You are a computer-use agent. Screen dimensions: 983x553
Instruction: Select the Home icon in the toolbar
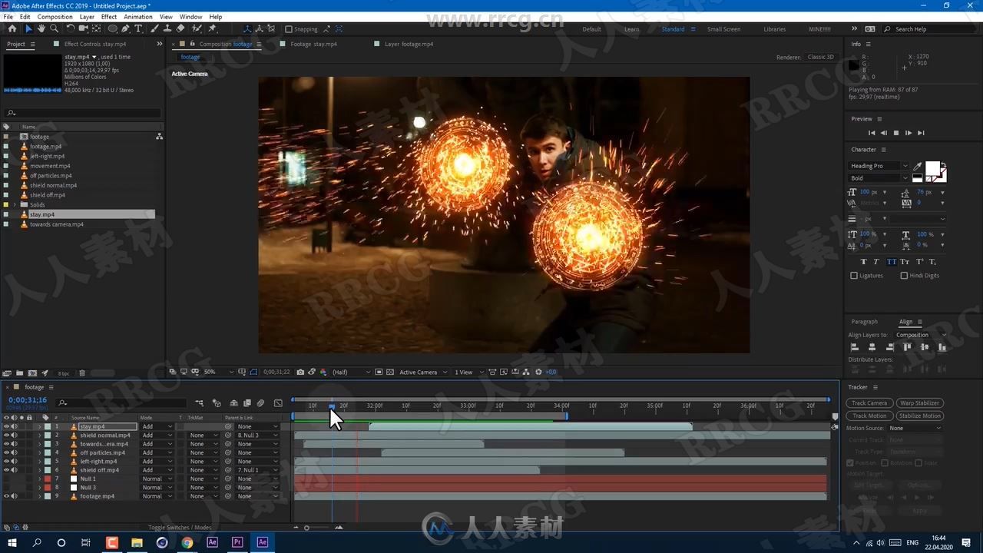click(12, 28)
